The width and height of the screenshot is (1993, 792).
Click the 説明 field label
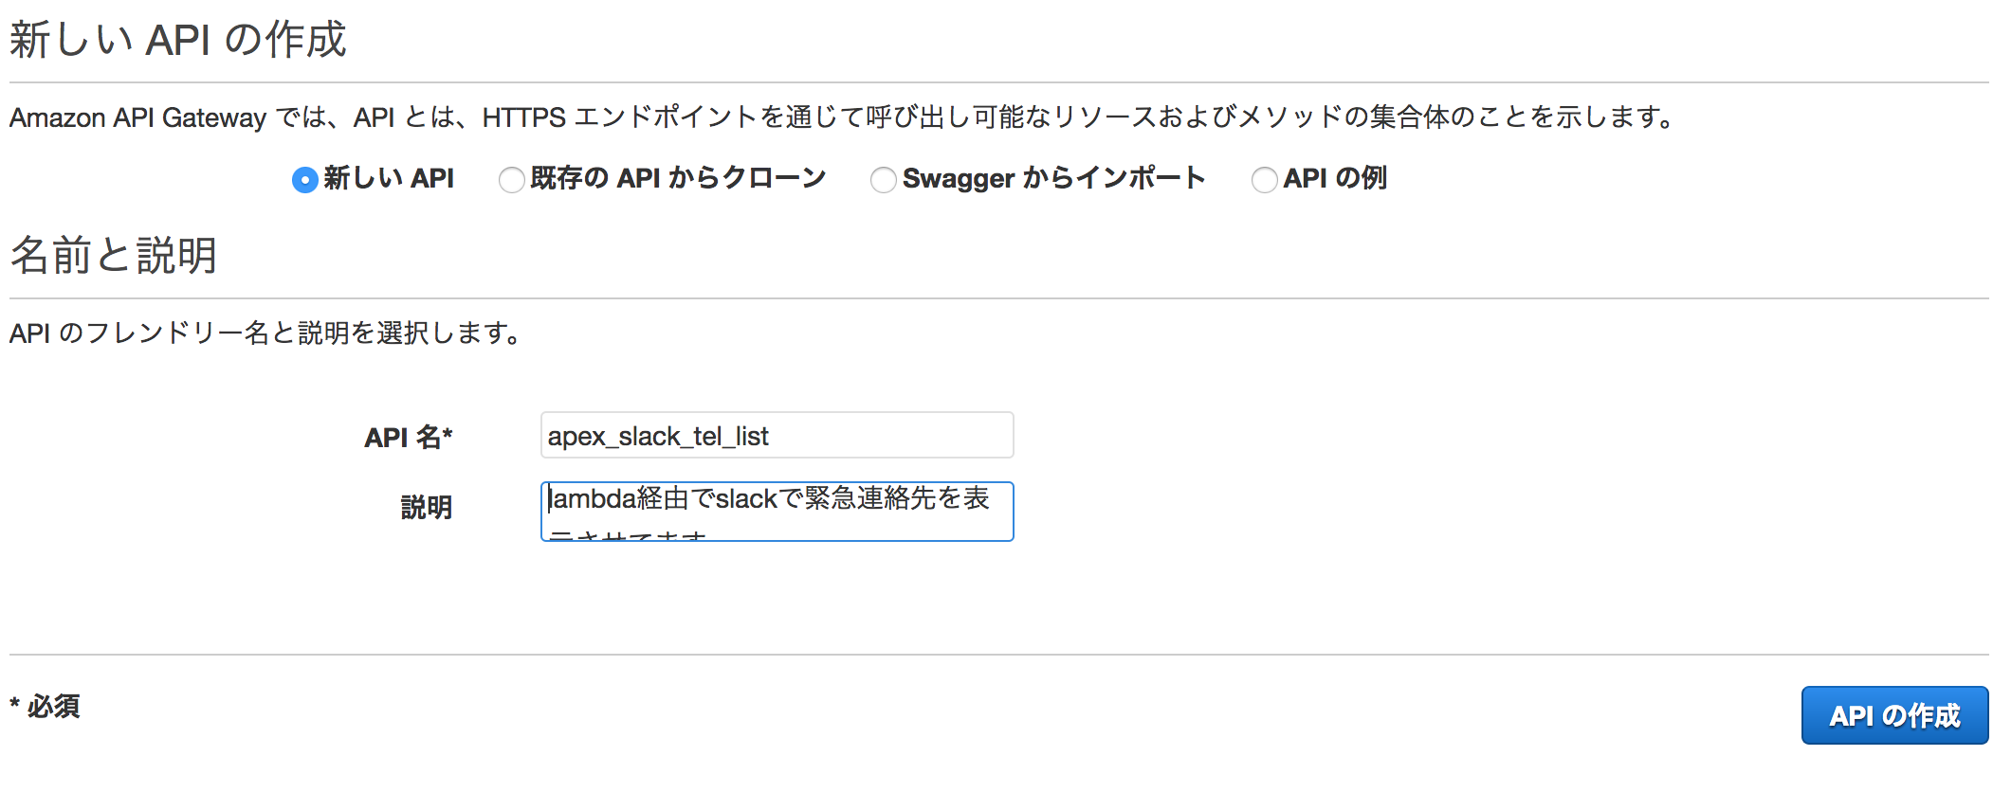tap(427, 508)
